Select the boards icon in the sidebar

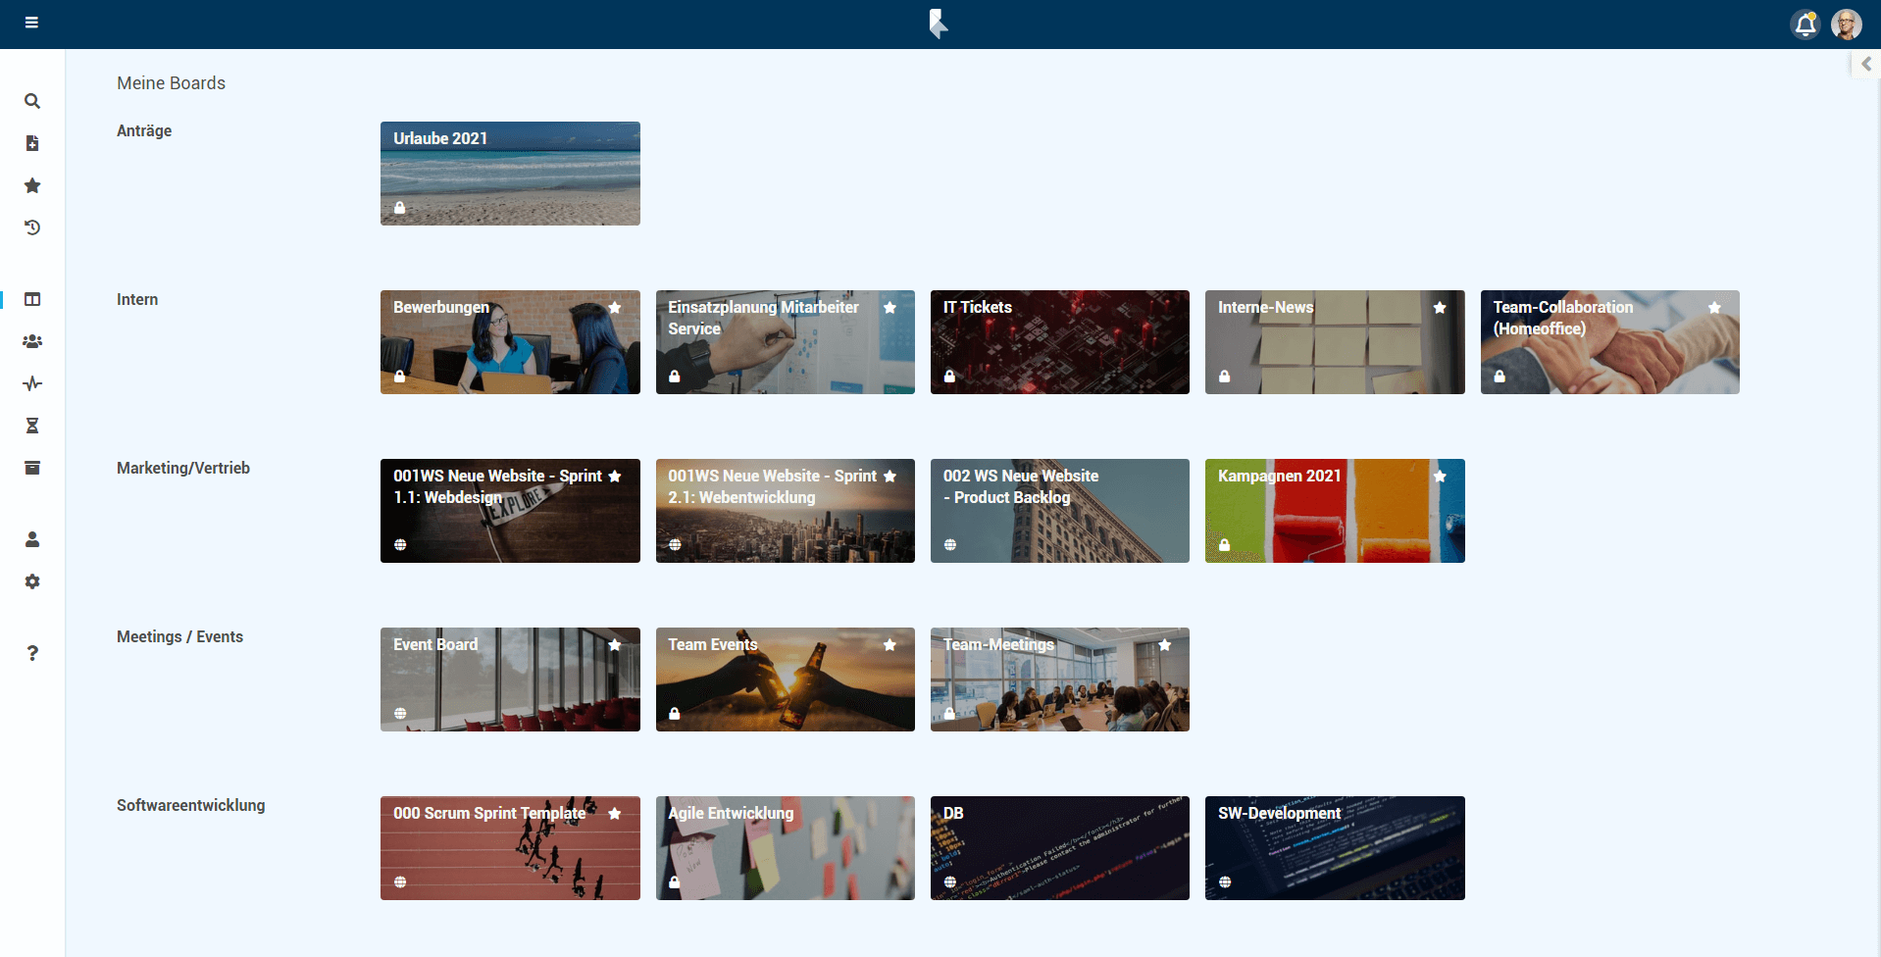tap(32, 299)
